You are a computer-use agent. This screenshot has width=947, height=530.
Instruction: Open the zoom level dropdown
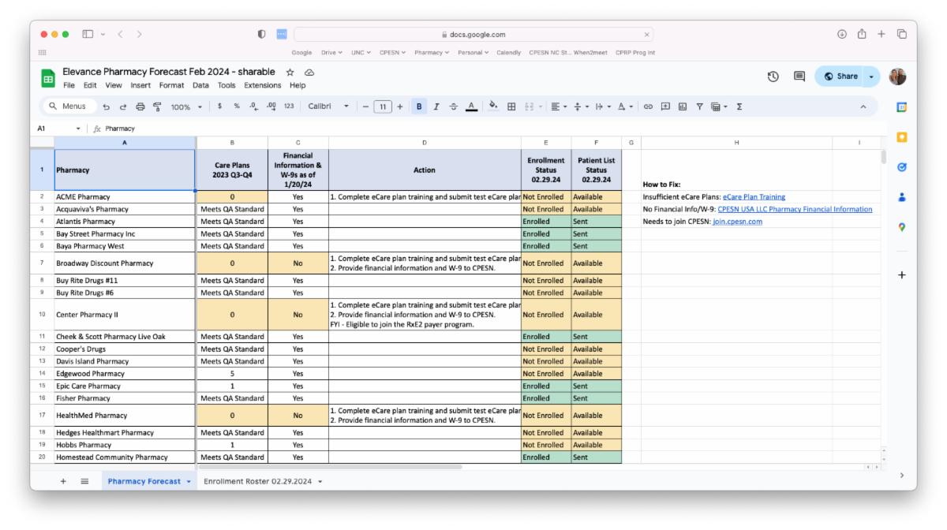pos(185,106)
